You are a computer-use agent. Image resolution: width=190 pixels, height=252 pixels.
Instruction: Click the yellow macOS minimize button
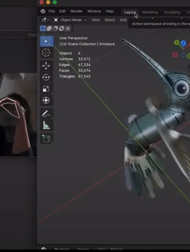48,2
